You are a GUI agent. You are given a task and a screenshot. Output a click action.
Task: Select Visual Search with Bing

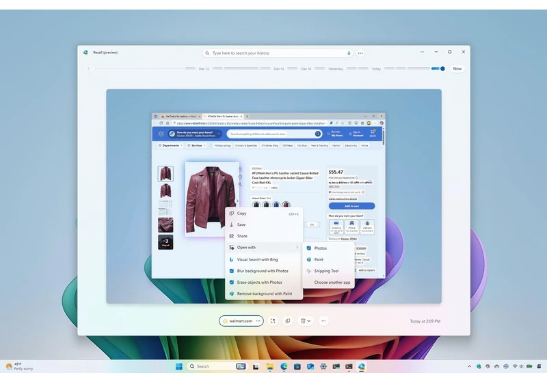point(264,259)
